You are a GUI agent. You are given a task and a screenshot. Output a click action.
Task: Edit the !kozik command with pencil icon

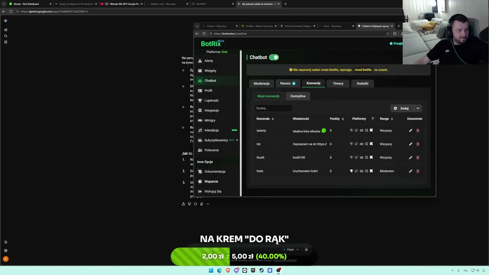point(411,157)
